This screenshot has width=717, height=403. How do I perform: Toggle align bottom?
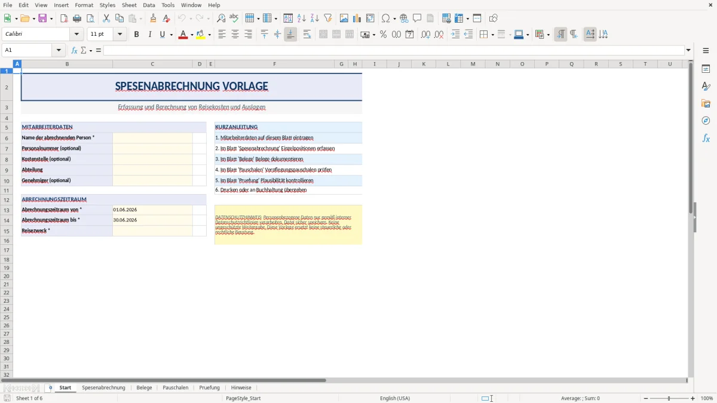coord(290,35)
